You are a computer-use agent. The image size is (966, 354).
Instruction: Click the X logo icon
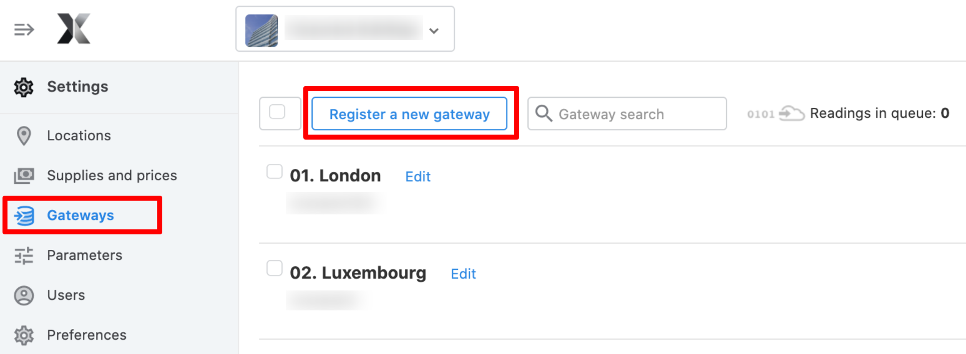74,29
